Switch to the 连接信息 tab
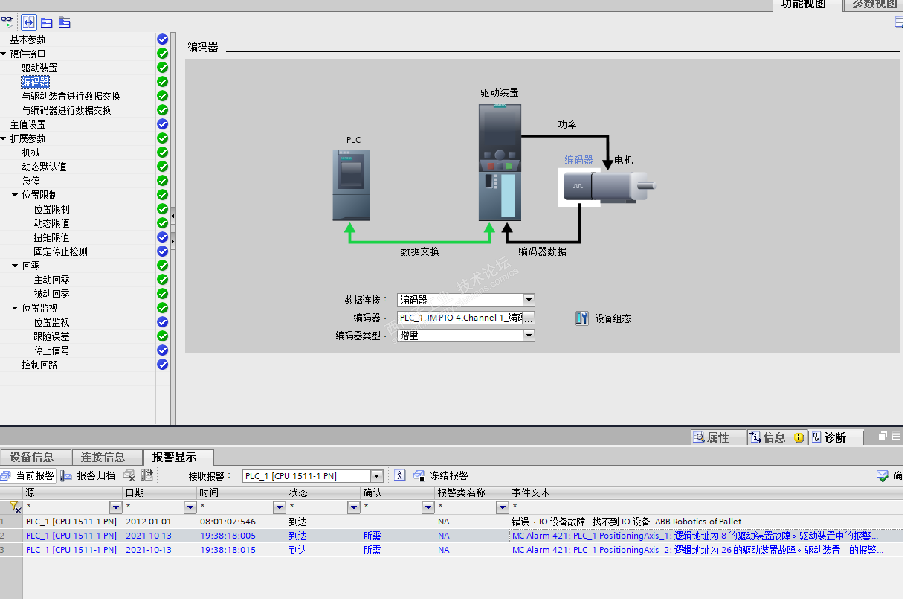Viewport: 903px width, 600px height. point(103,457)
